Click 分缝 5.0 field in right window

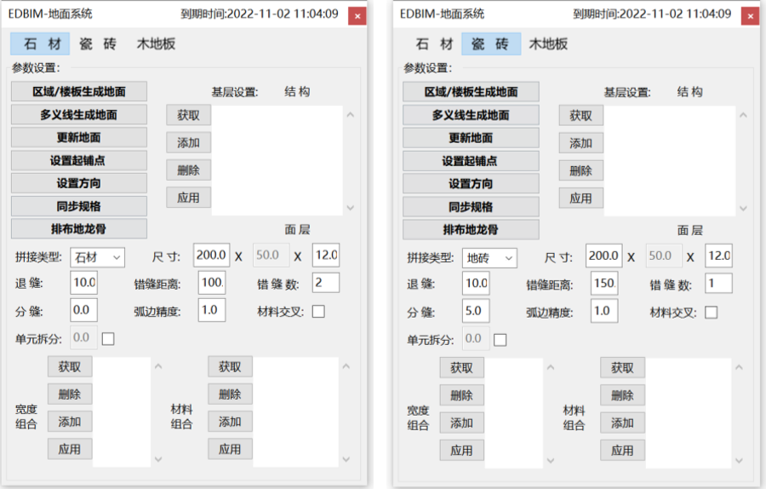(476, 310)
